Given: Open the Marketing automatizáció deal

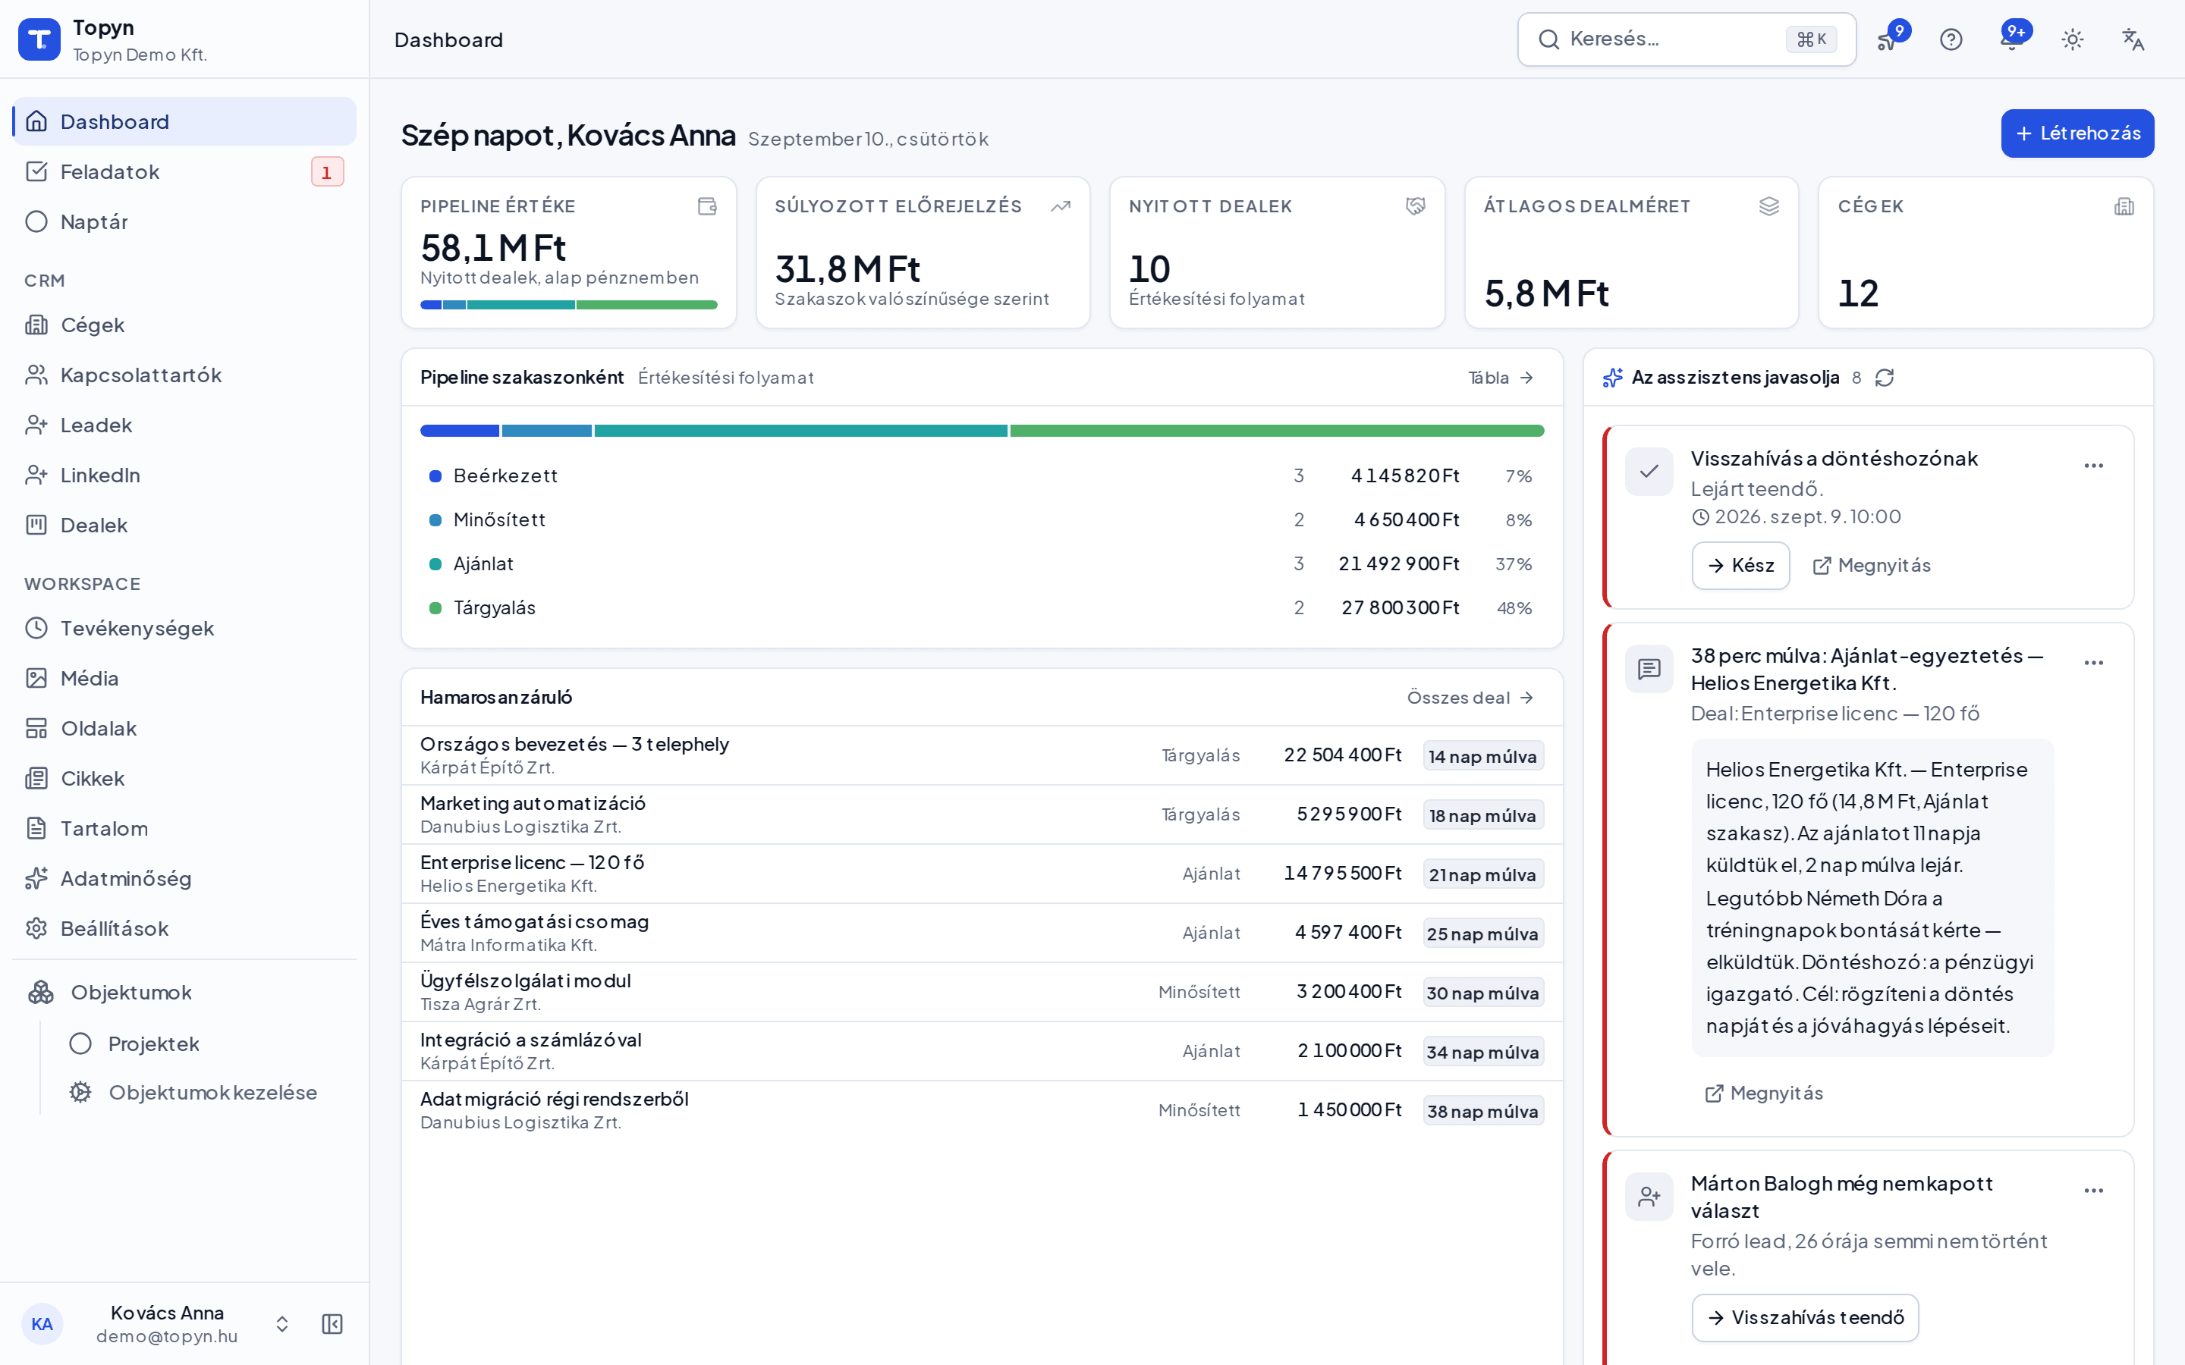Looking at the screenshot, I should tap(982, 814).
